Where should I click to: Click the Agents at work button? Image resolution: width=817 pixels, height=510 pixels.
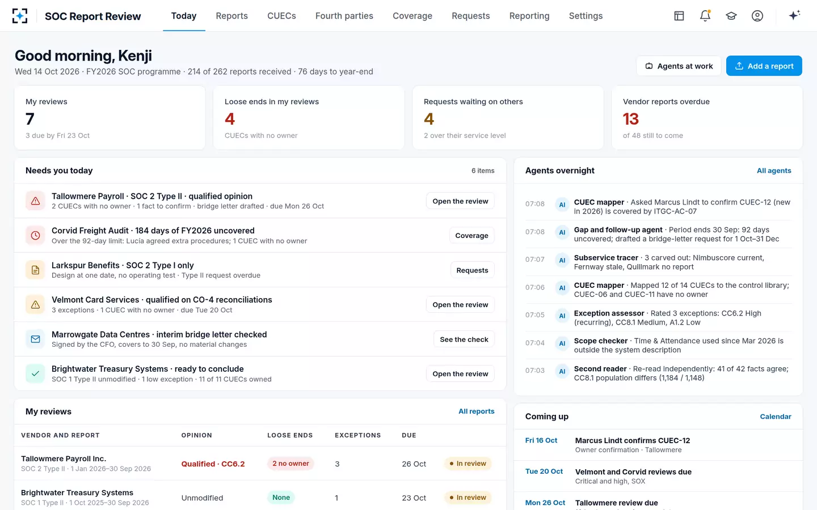point(679,66)
